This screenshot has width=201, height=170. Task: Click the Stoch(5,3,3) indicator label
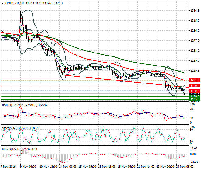[10, 128]
